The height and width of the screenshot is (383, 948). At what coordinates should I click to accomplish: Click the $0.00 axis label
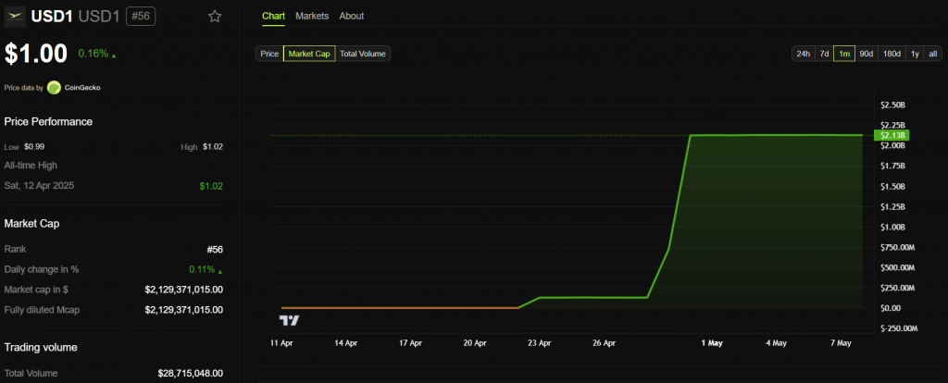[x=890, y=308]
